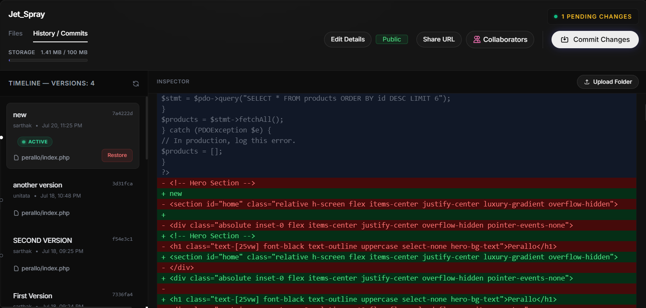
Task: Click the timeline panel vertical scrollbar
Action: tap(147, 128)
